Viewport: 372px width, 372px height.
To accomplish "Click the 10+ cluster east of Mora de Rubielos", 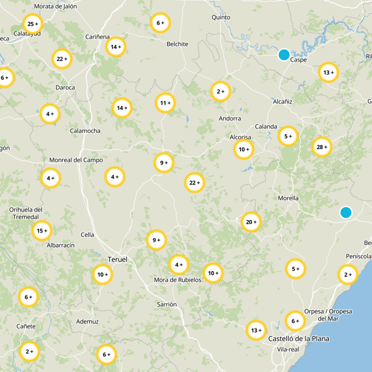I will pos(213,273).
